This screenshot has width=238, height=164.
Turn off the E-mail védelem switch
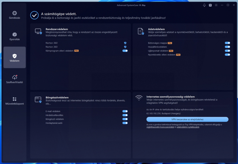pyautogui.click(x=125, y=111)
